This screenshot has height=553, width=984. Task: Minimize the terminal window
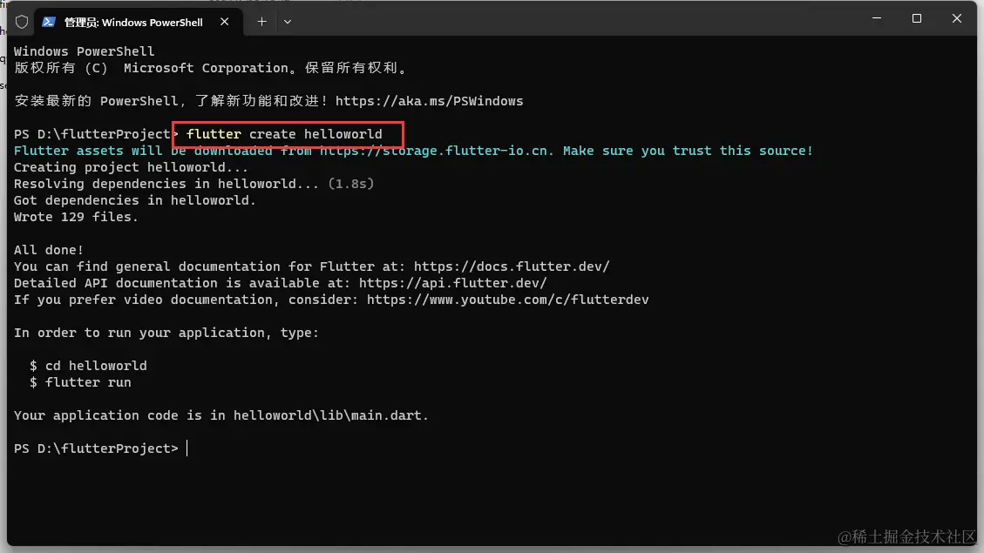point(876,18)
